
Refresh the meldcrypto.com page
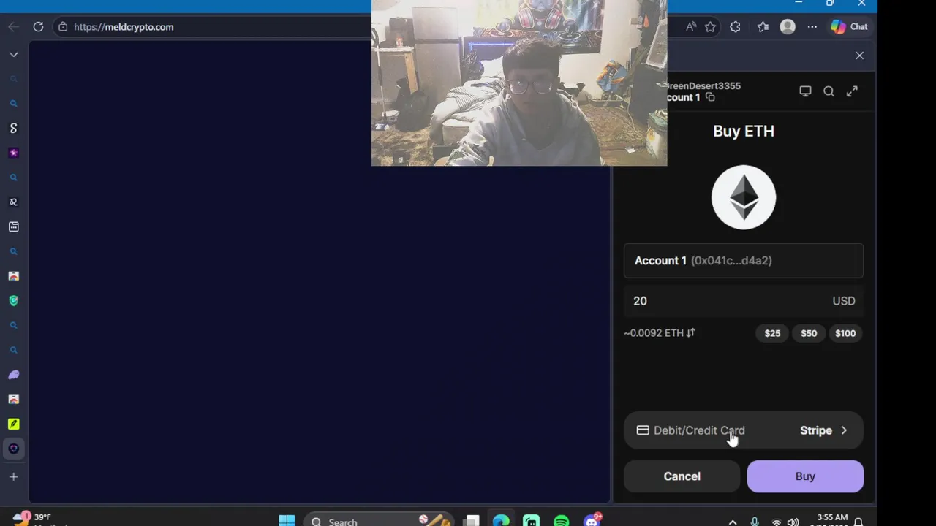coord(38,27)
